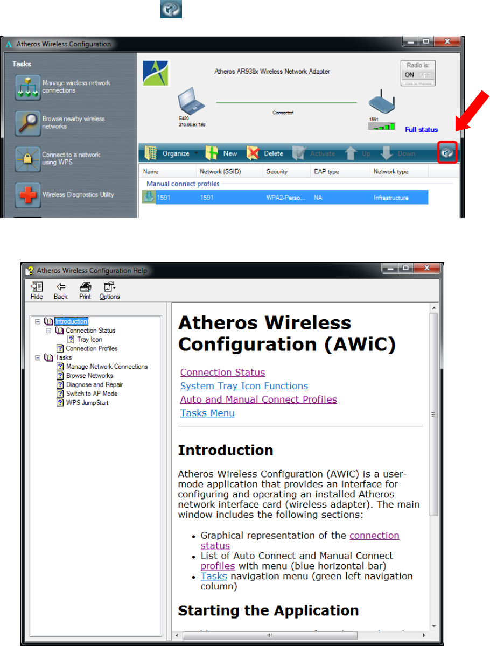Viewport: 490px width, 646px height.
Task: Select the Browse Networks help topic
Action: pyautogui.click(x=89, y=376)
